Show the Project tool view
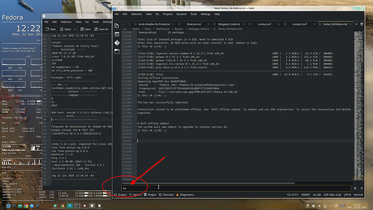The width and height of the screenshot is (373, 210). (150, 195)
